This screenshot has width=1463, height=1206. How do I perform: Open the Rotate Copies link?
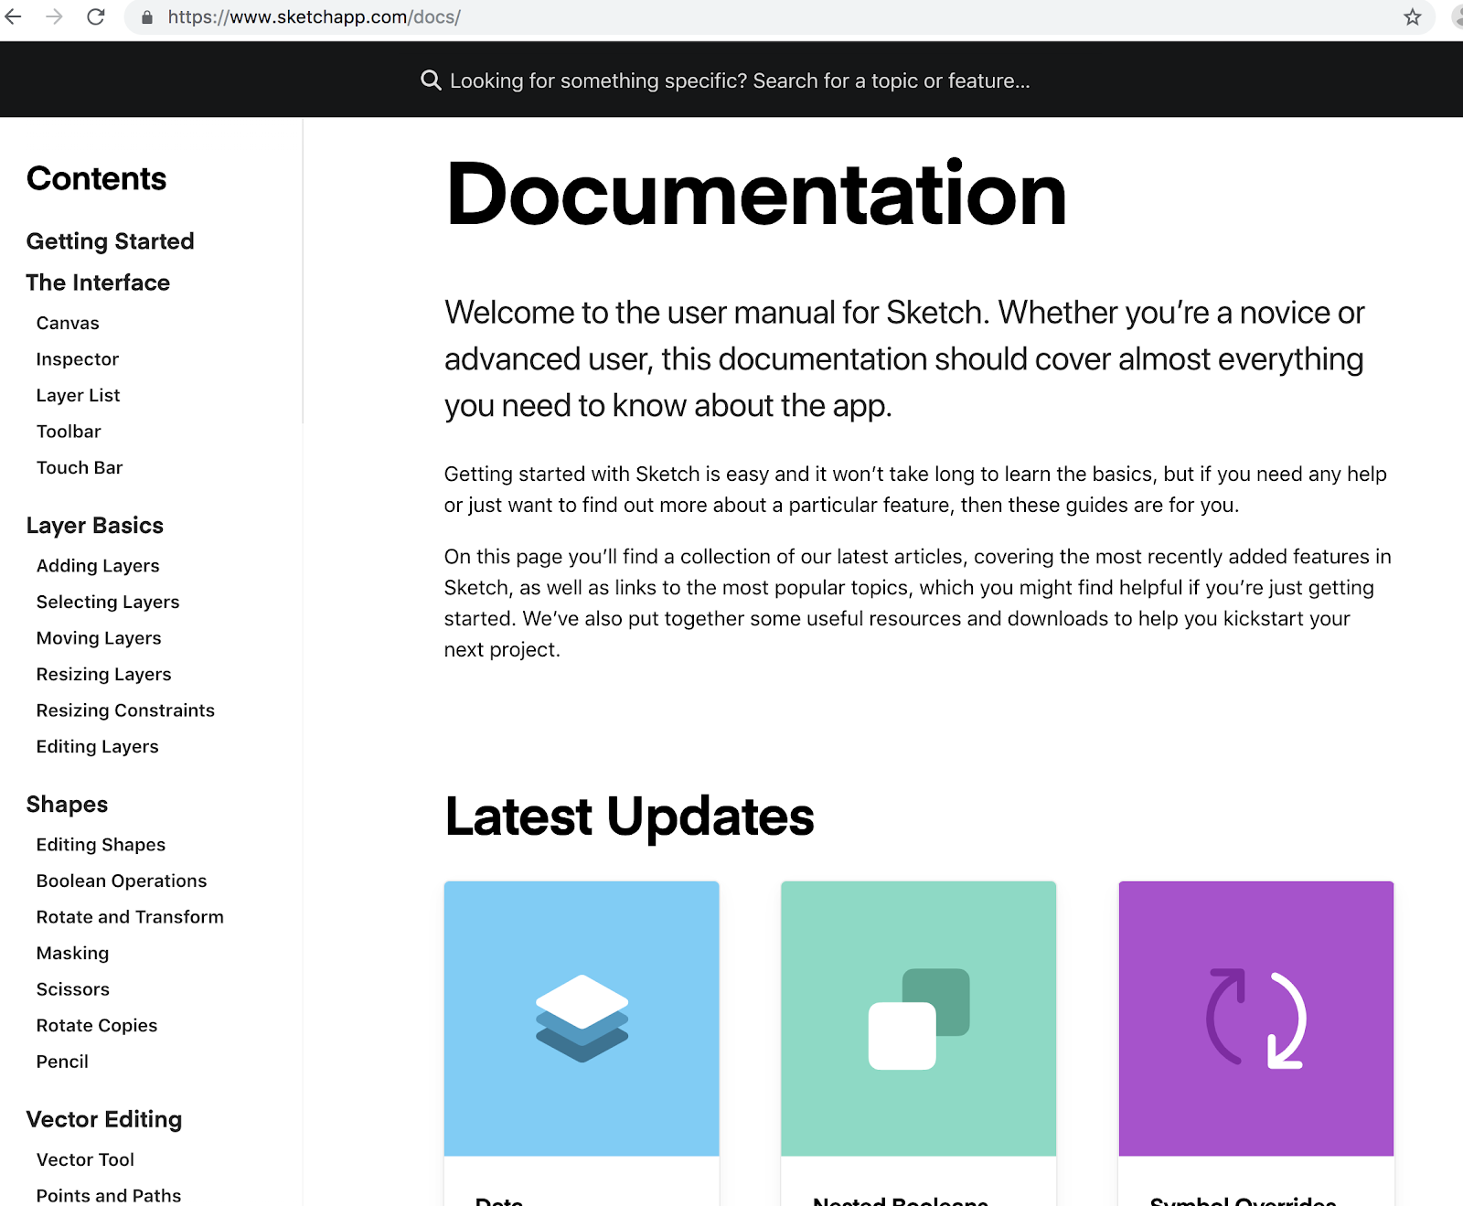pos(97,1026)
